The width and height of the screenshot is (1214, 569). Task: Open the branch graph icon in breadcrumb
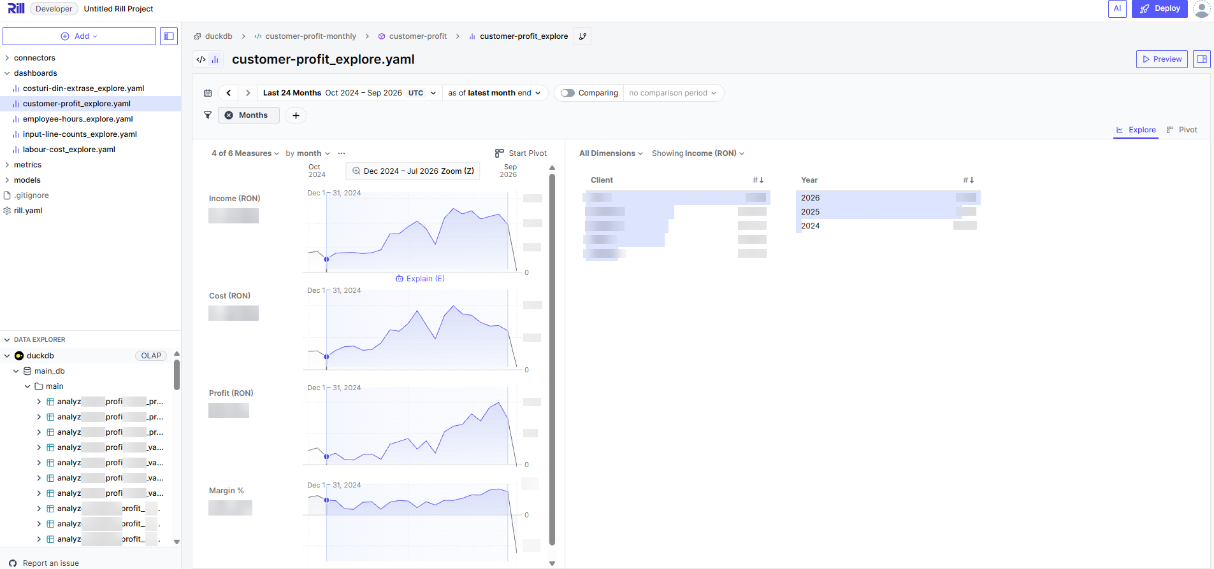coord(582,36)
